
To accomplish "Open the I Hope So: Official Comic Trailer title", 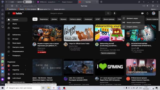I will tap(79, 43).
